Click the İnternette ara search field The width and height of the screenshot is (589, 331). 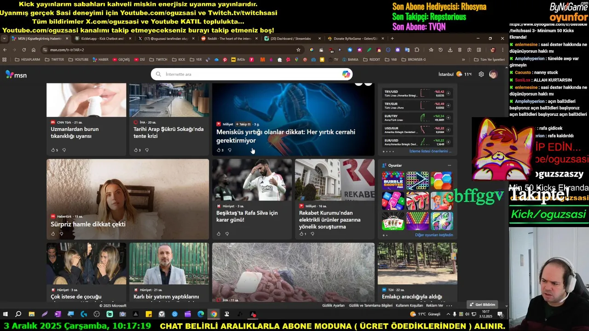point(252,74)
